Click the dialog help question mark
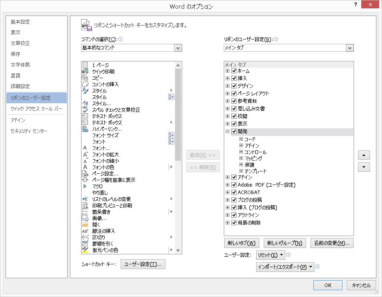 [356, 4]
